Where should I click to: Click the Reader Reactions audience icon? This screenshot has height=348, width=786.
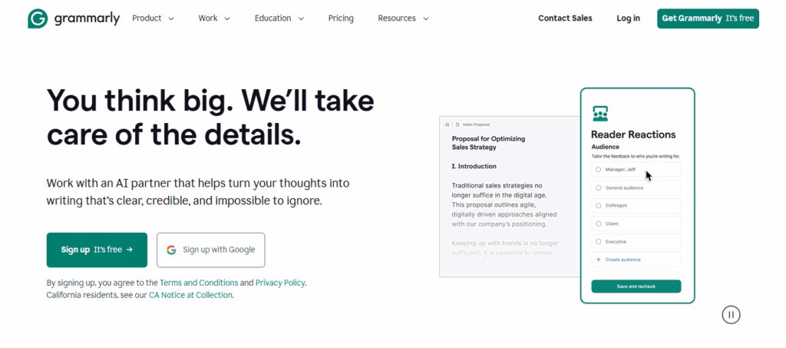600,114
